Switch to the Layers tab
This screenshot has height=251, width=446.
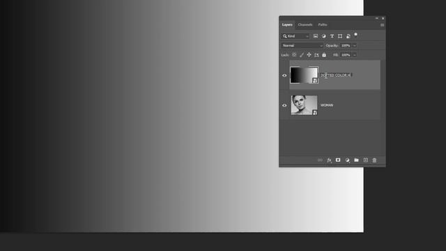287,25
